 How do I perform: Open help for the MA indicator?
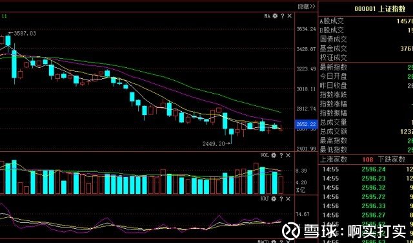(x=283, y=16)
